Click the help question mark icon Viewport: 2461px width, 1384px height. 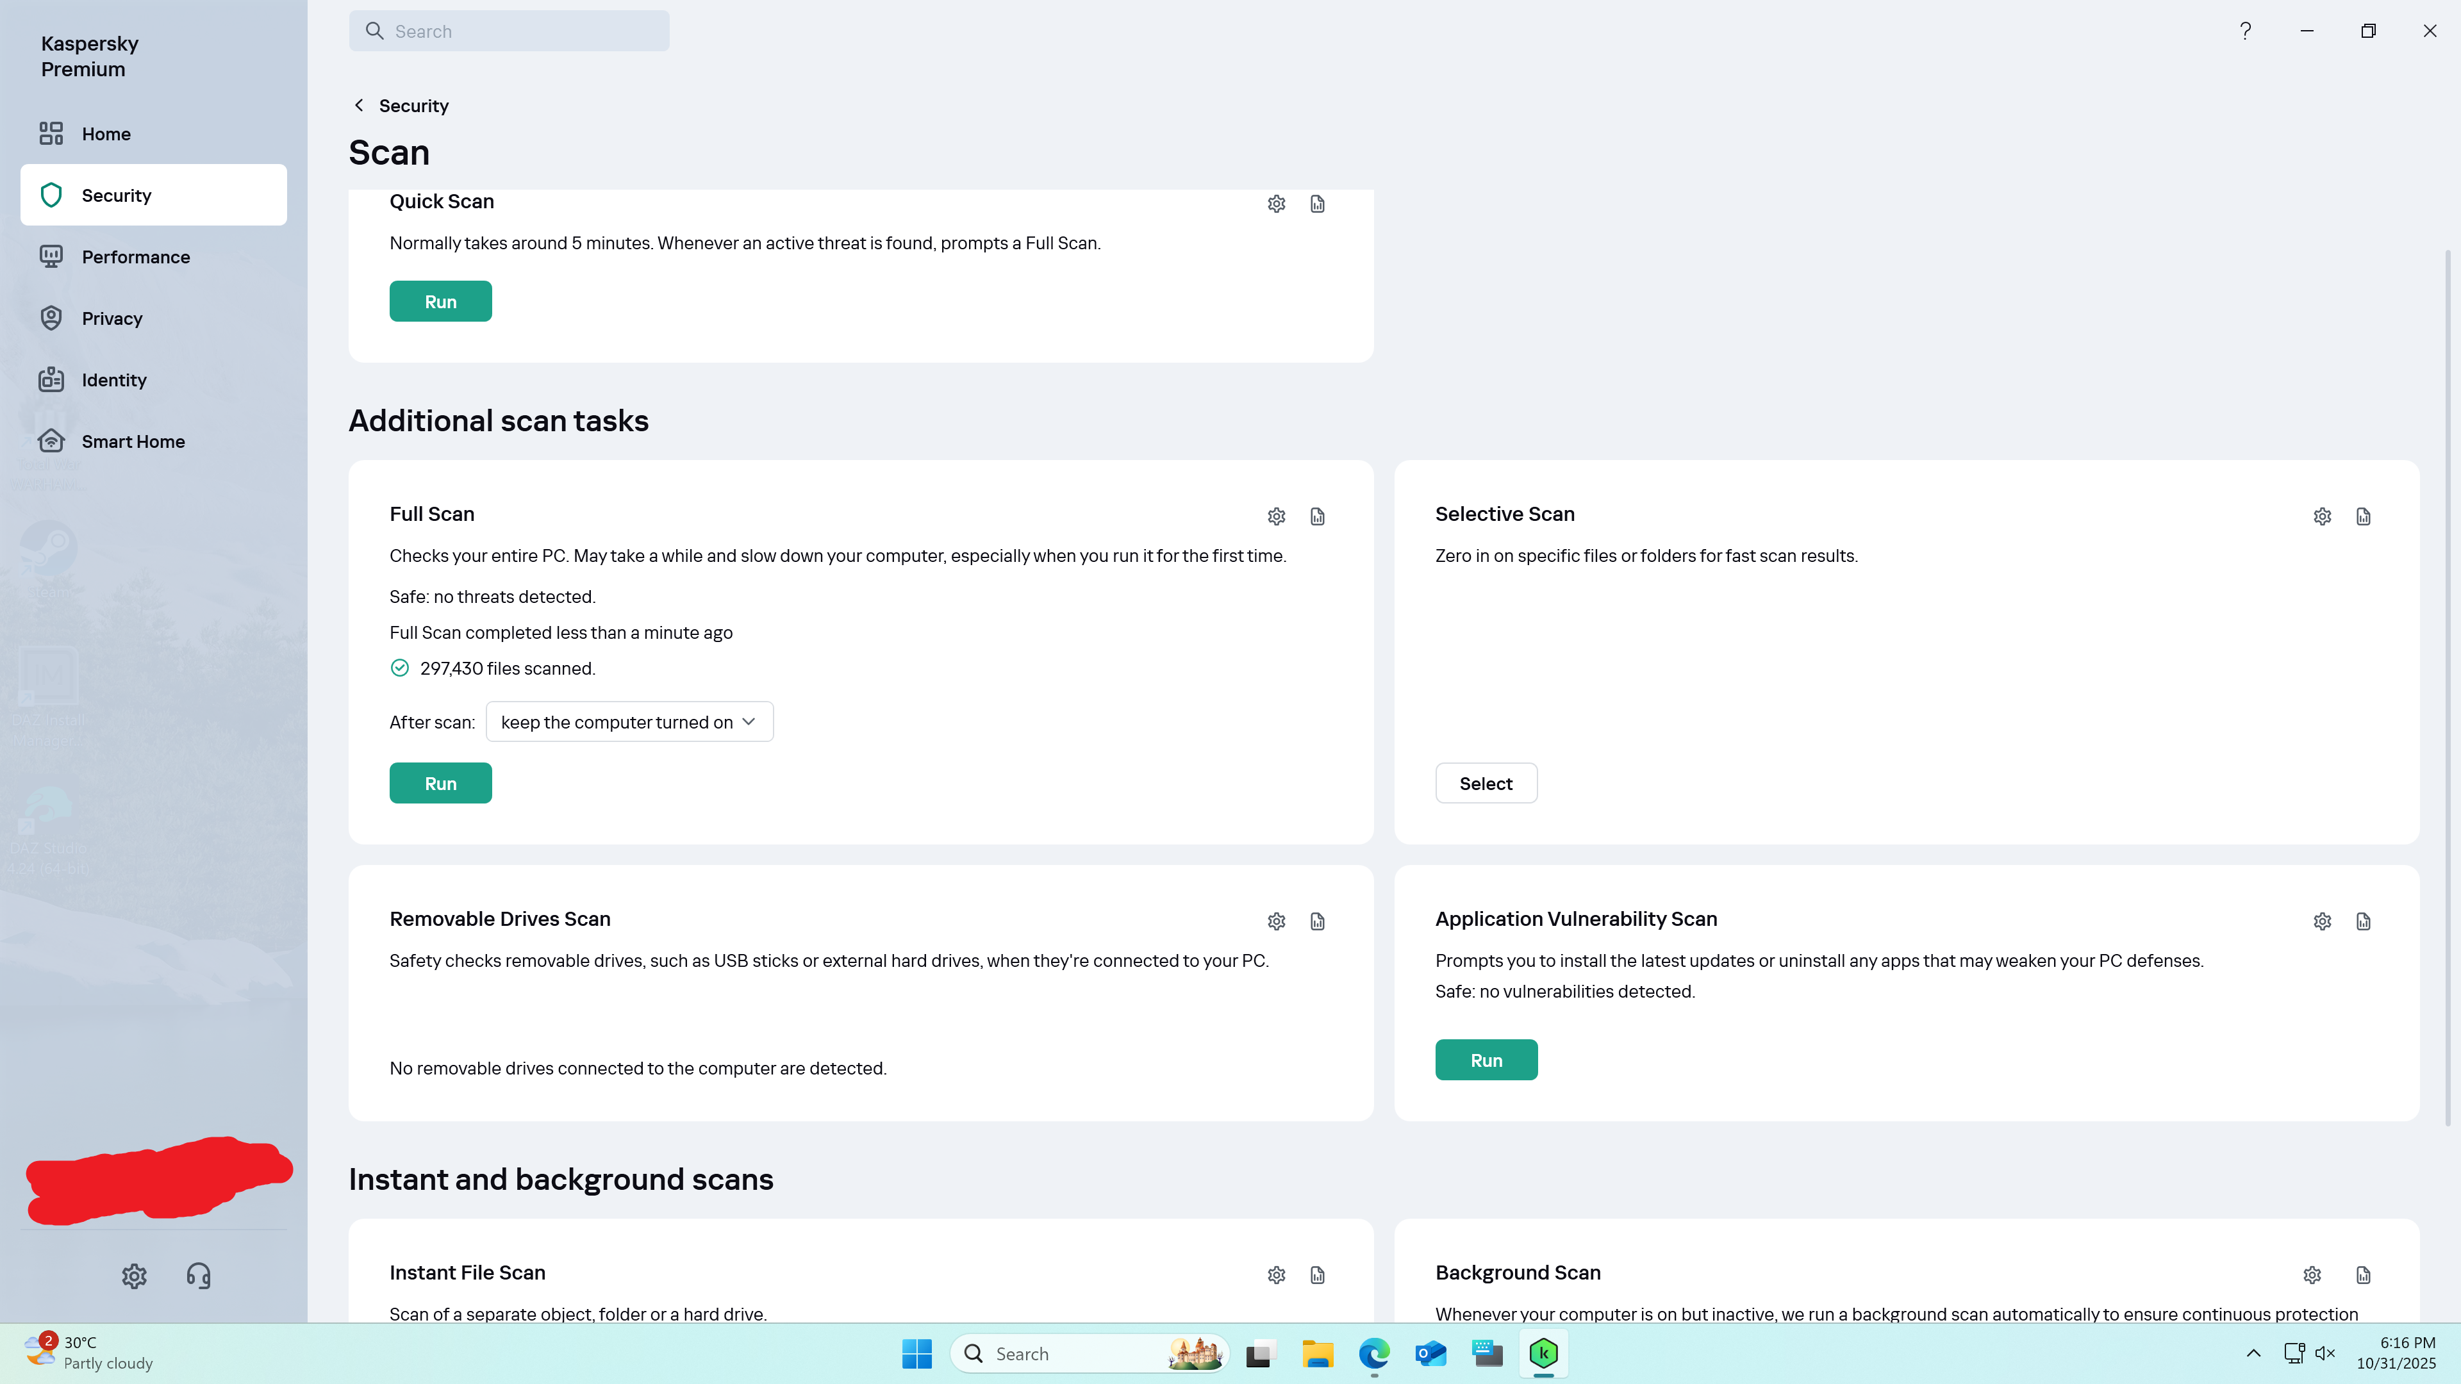click(x=2245, y=31)
